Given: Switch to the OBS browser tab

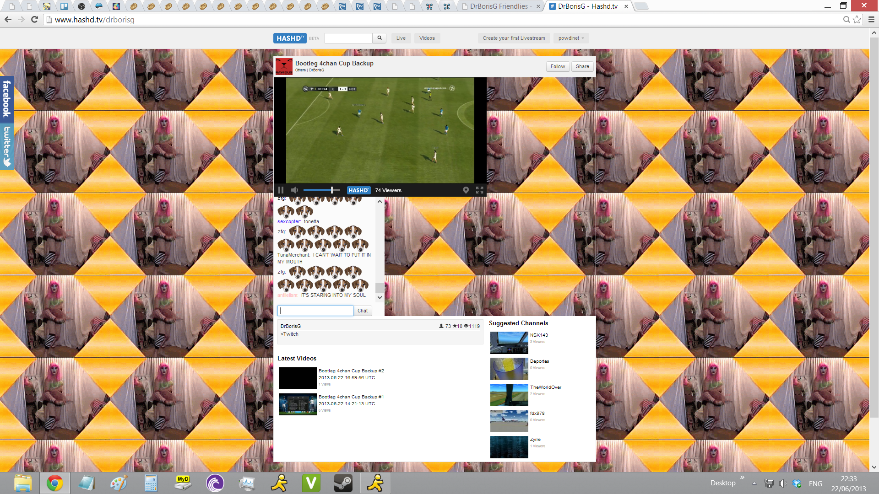Looking at the screenshot, I should [81, 6].
